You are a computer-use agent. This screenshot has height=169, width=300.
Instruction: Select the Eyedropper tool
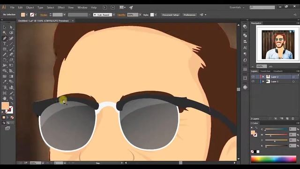coord(5,82)
